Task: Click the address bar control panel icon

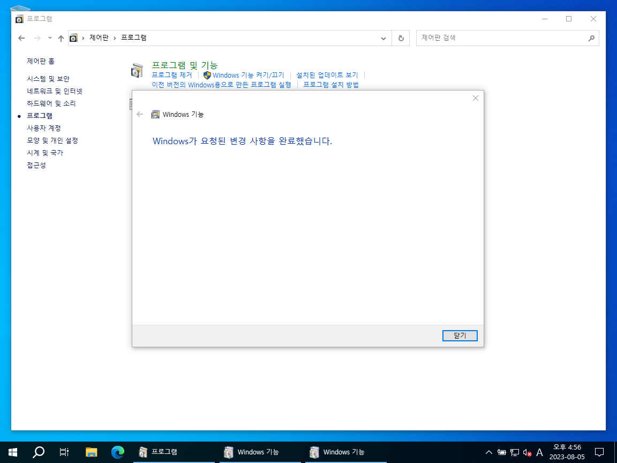Action: pos(73,38)
